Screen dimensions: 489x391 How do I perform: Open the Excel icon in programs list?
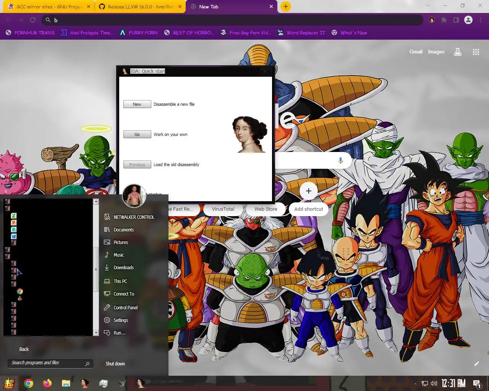point(14,216)
